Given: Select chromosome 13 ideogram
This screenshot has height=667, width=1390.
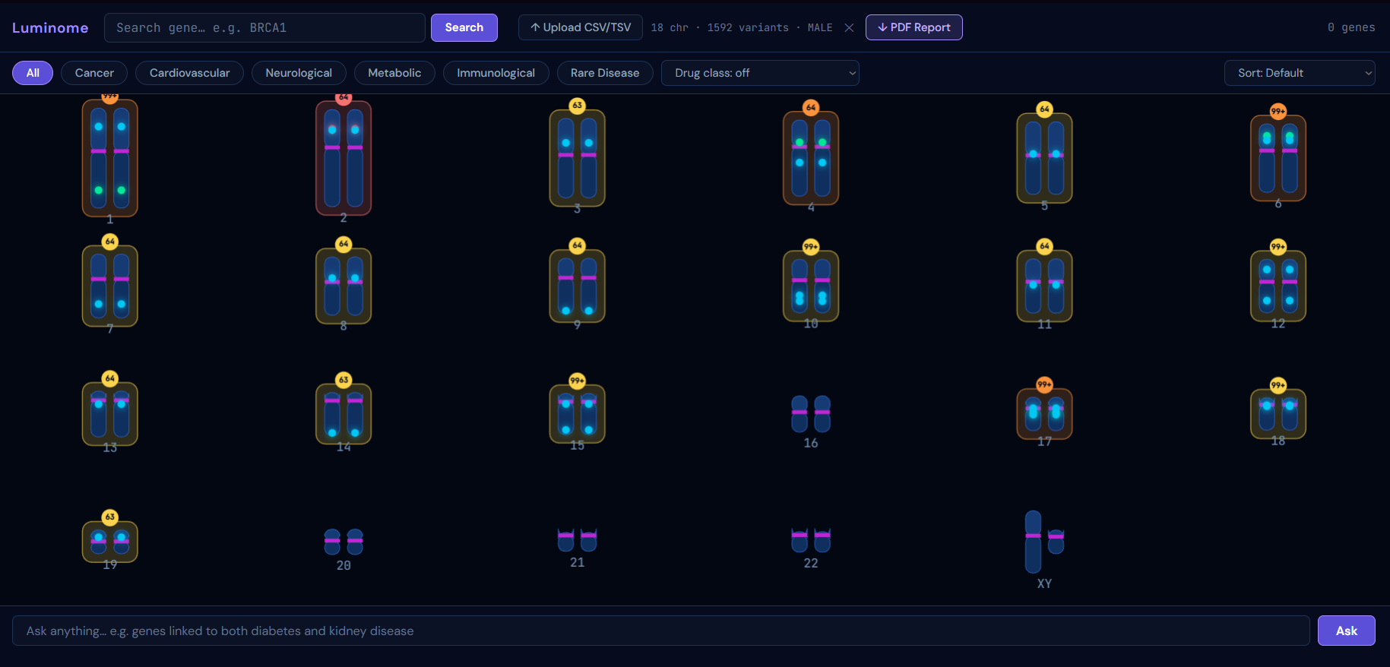Looking at the screenshot, I should pos(110,414).
